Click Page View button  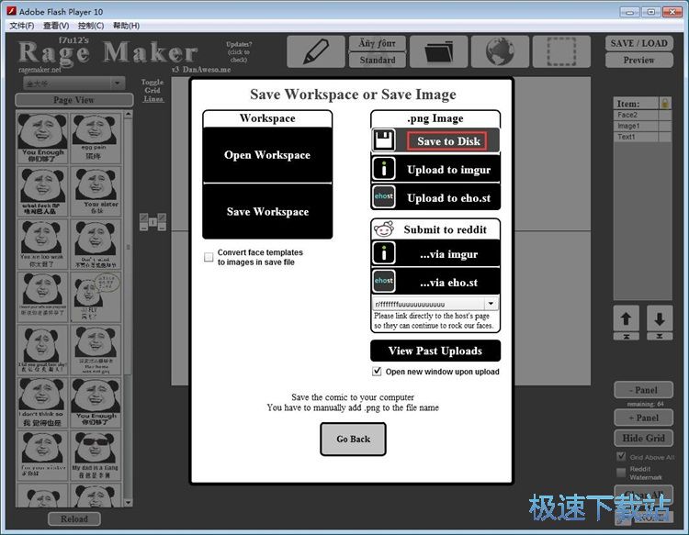[73, 100]
